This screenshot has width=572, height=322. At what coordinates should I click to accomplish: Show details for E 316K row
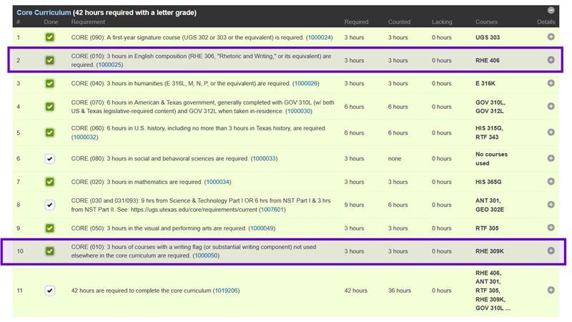[551, 83]
